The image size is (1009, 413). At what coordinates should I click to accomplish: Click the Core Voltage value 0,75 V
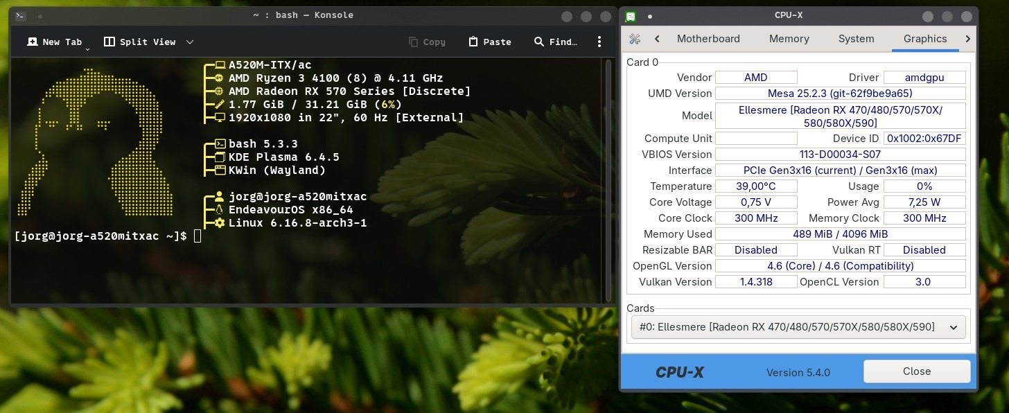[756, 202]
